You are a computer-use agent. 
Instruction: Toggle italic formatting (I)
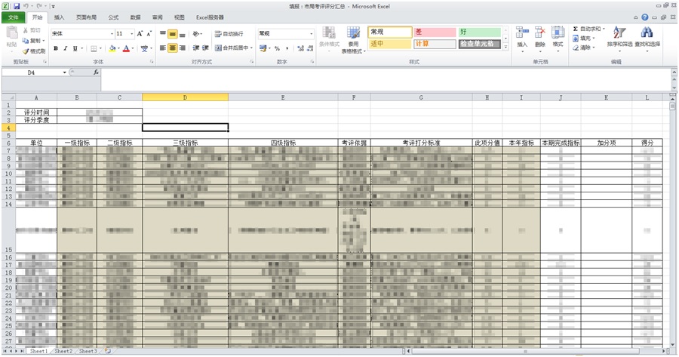[65, 48]
